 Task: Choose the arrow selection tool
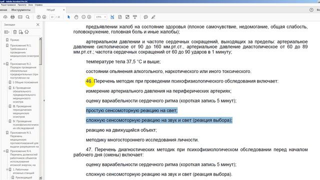coord(69,17)
